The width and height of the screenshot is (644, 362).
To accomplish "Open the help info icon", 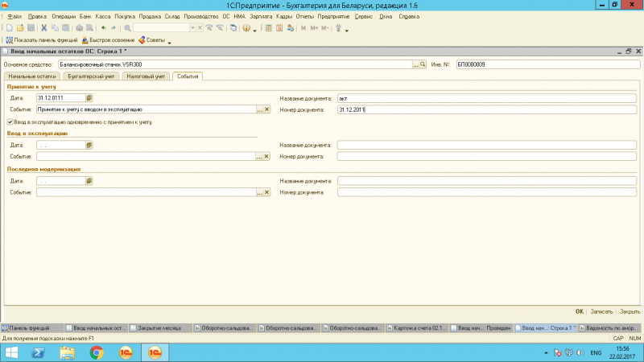I will click(246, 28).
